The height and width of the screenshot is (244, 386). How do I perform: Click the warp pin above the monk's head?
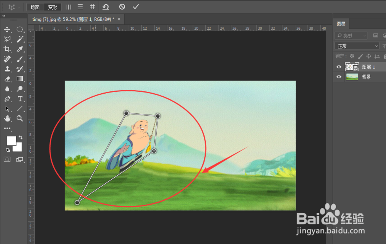click(126, 113)
